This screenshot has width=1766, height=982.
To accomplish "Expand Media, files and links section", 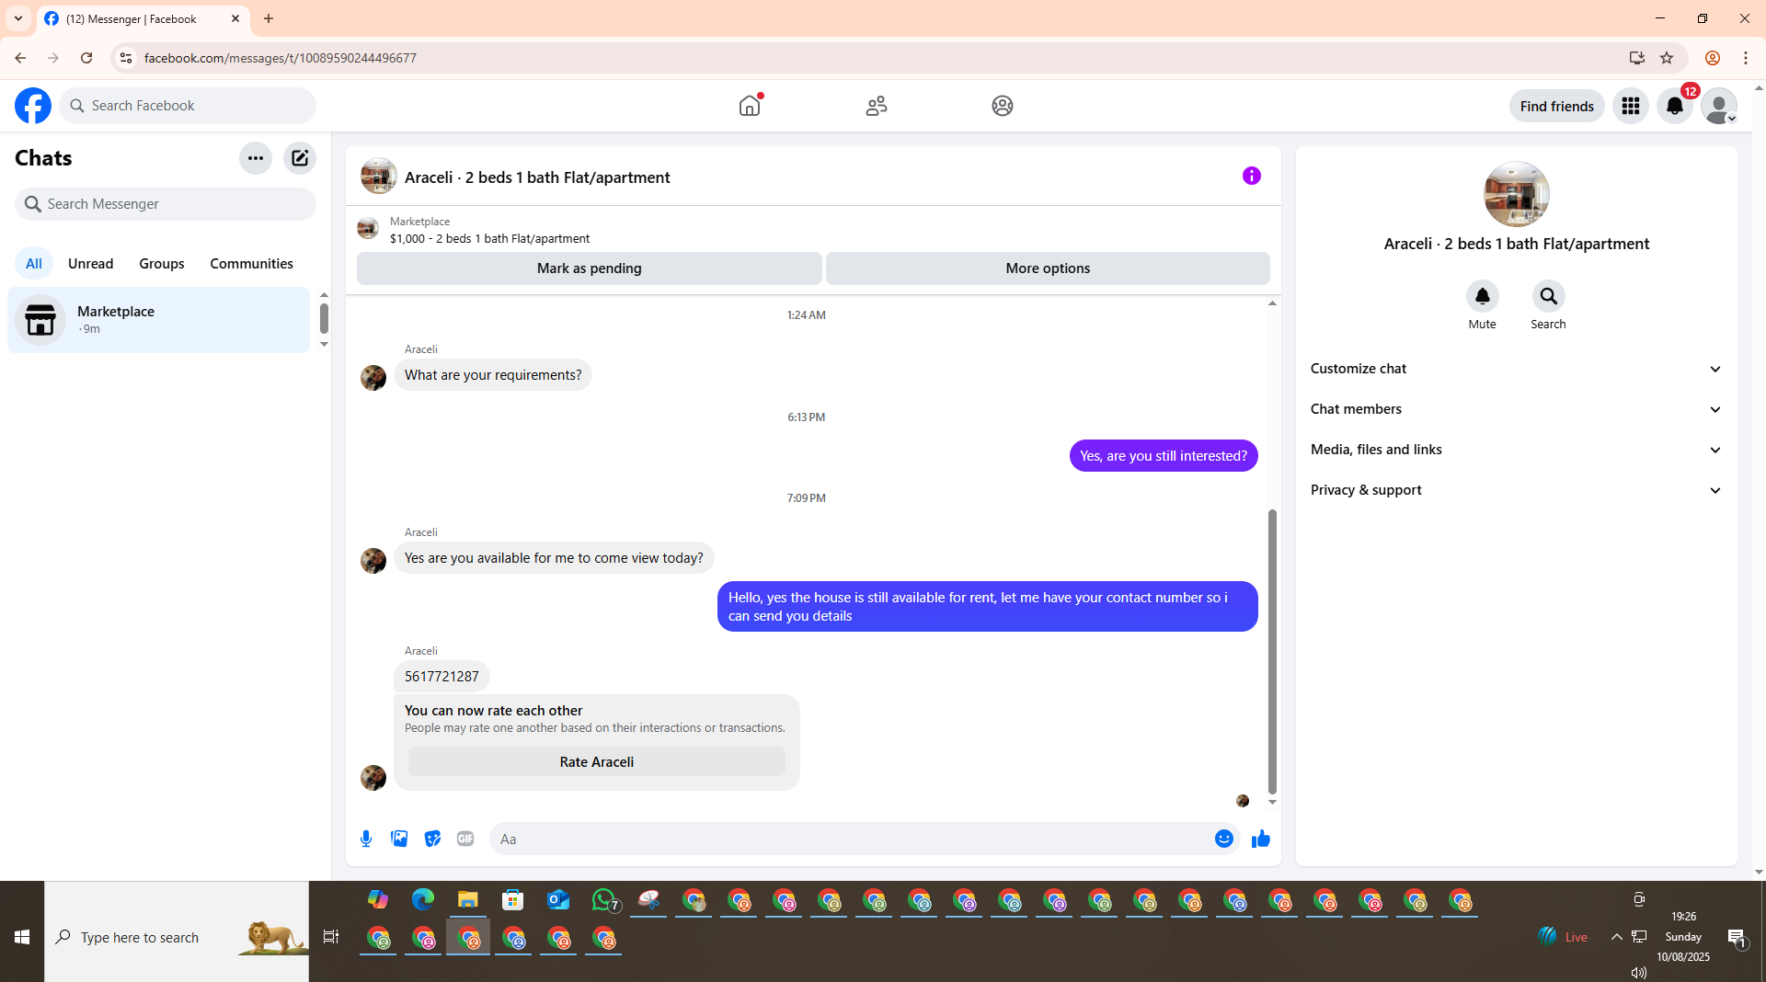I will 1516,450.
